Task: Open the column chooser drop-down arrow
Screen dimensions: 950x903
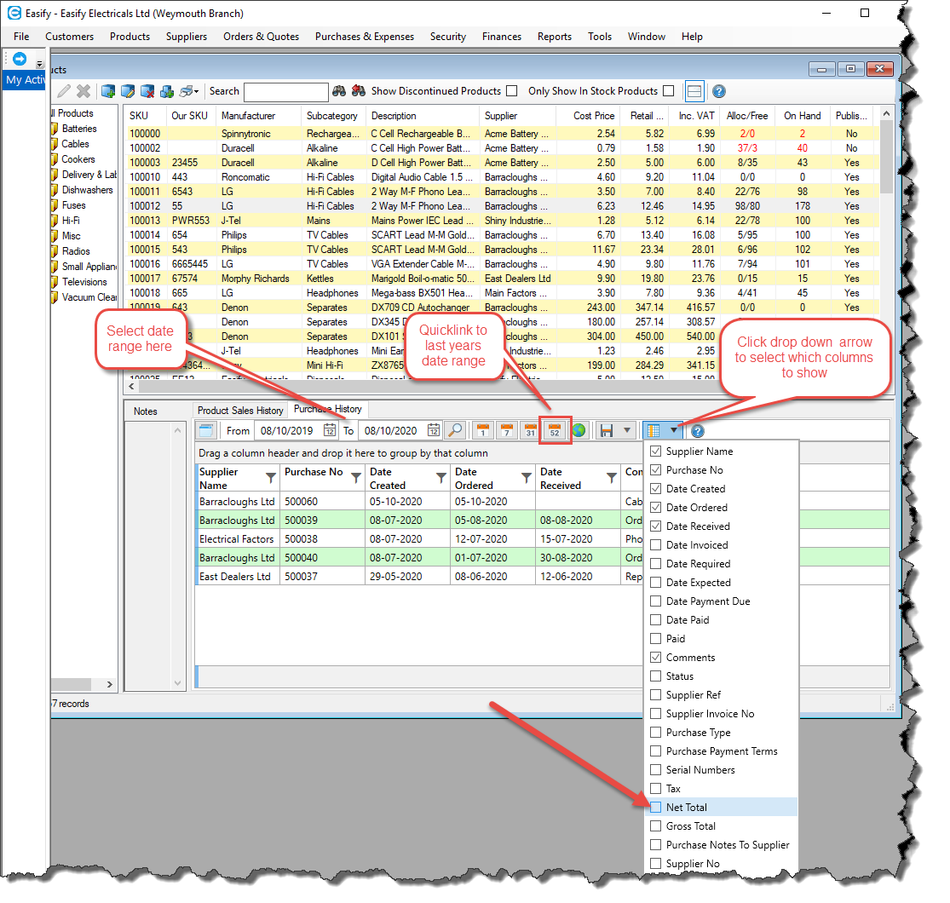Action: [674, 431]
